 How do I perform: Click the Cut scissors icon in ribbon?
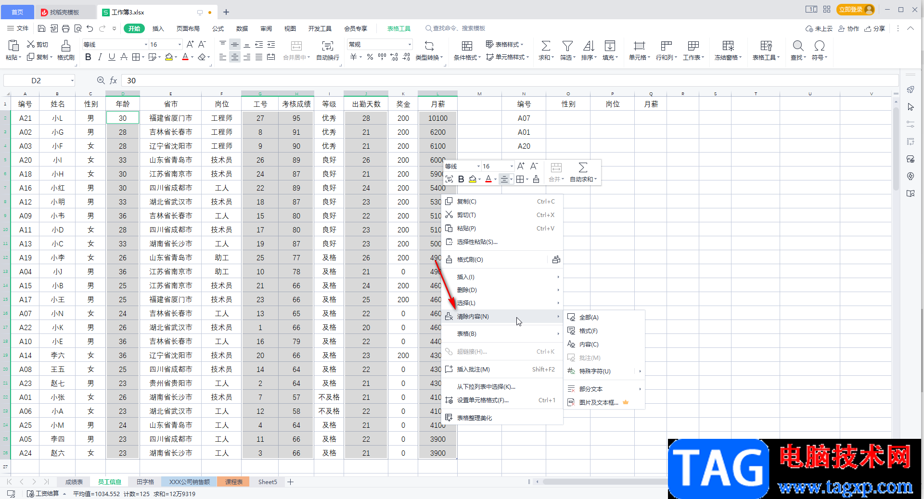click(31, 44)
